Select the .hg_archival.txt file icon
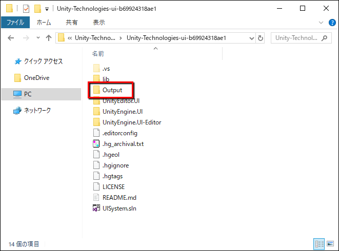Screen dimensions: 339x251 coord(96,143)
